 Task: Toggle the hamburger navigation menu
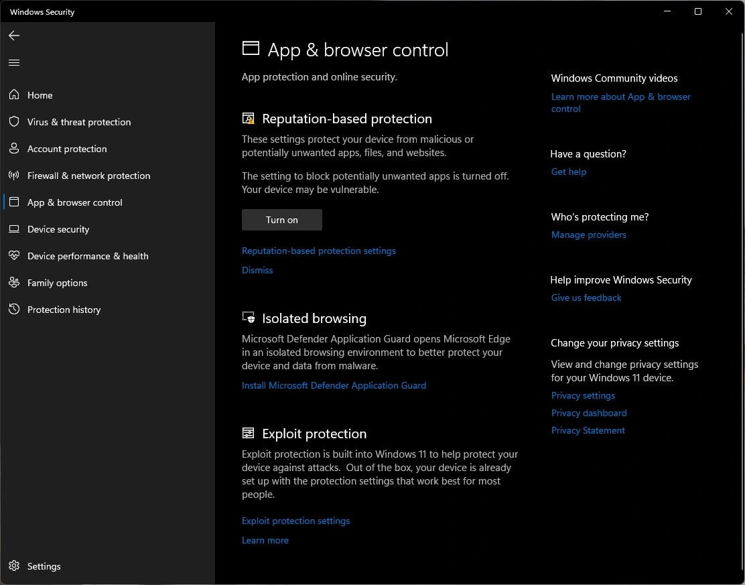14,63
